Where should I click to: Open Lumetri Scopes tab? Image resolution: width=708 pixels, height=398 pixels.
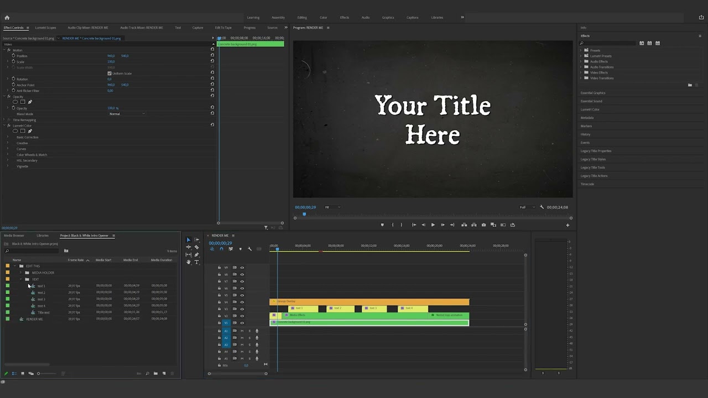(x=45, y=28)
